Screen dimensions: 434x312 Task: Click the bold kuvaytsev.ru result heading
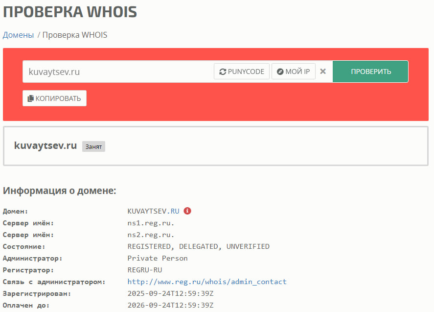click(x=46, y=145)
